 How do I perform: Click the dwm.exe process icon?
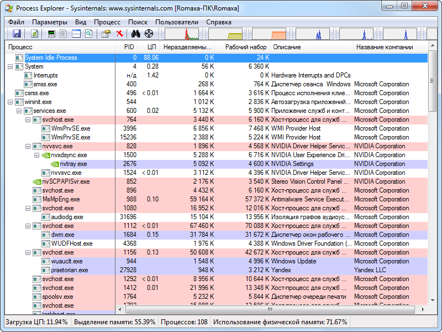click(x=46, y=235)
